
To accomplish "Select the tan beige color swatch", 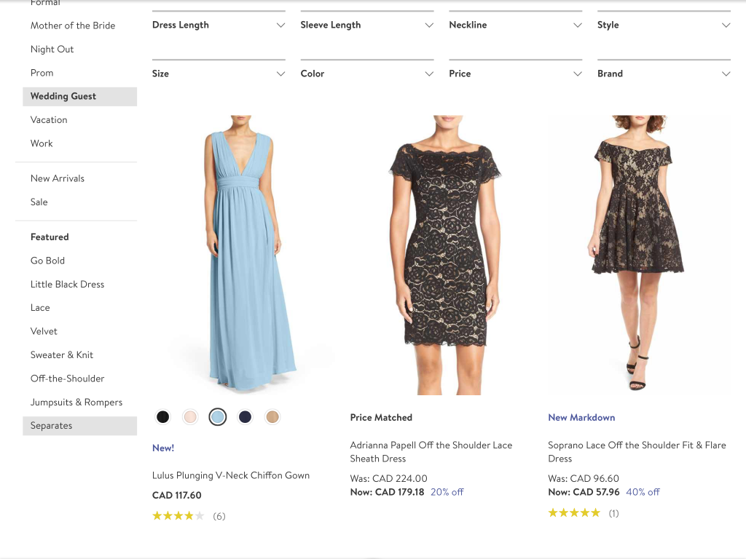I will click(x=272, y=417).
